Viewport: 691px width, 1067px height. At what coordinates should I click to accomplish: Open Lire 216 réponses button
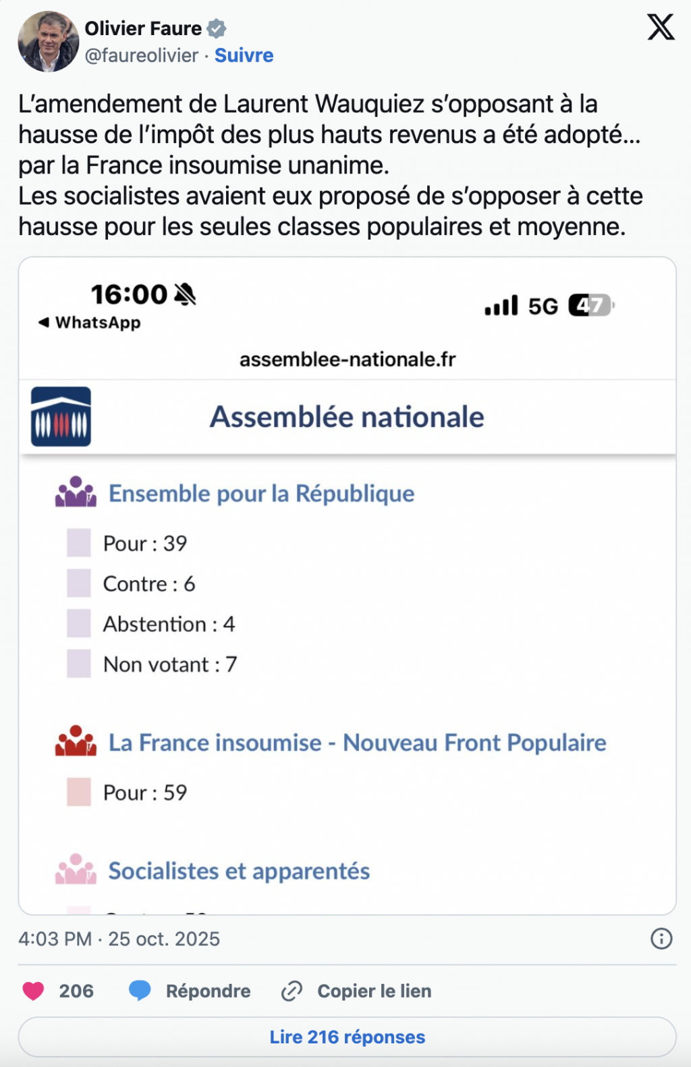click(347, 1037)
